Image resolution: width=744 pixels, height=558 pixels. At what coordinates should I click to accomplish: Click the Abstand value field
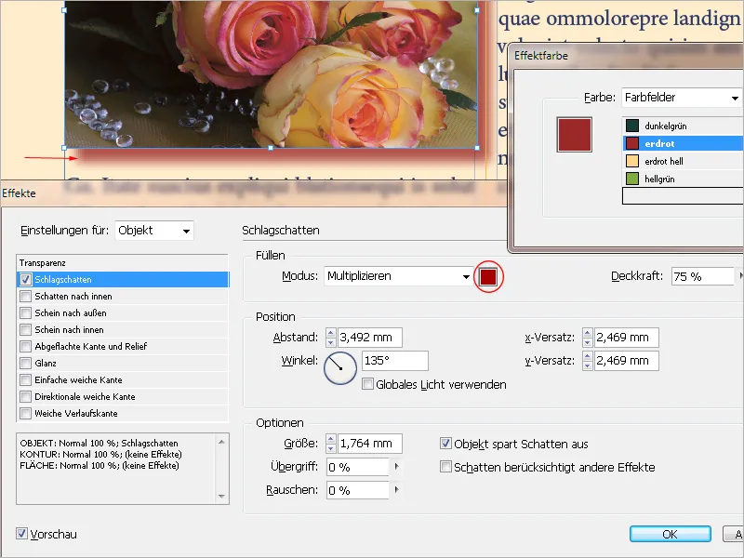[x=369, y=338]
